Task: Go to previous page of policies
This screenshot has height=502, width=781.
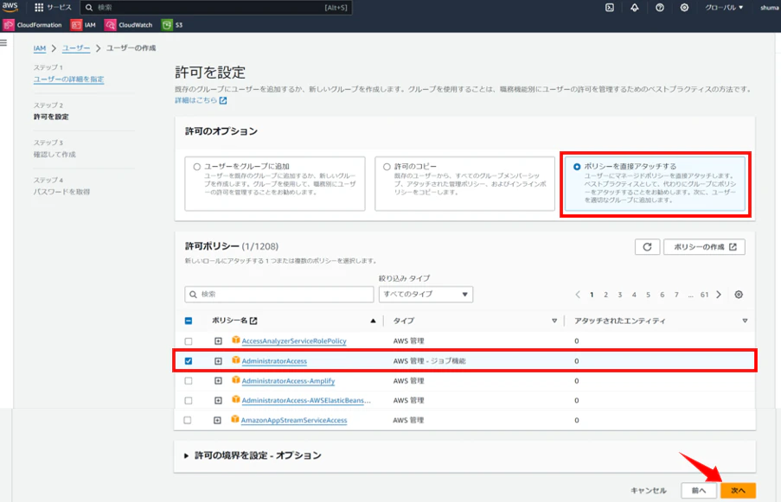Action: [x=578, y=295]
